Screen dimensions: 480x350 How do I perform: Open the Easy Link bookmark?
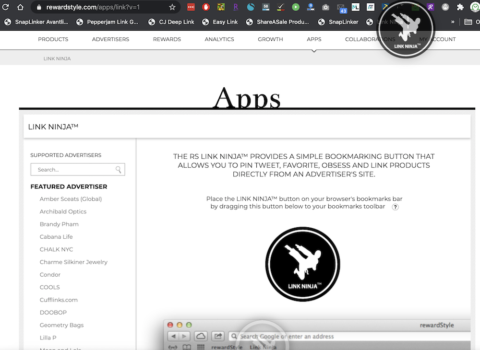(220, 22)
